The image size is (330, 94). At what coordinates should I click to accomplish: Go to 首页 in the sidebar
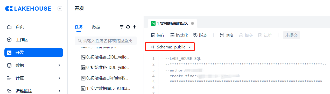[x=20, y=27]
